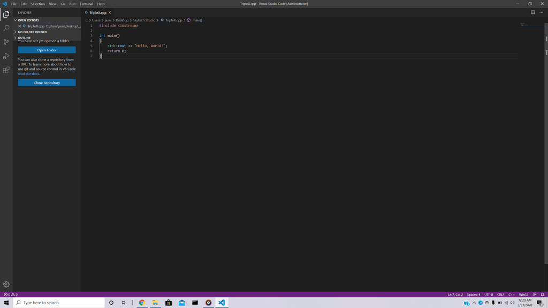
Task: Open the Explorer view in activity bar
Action: 6,14
